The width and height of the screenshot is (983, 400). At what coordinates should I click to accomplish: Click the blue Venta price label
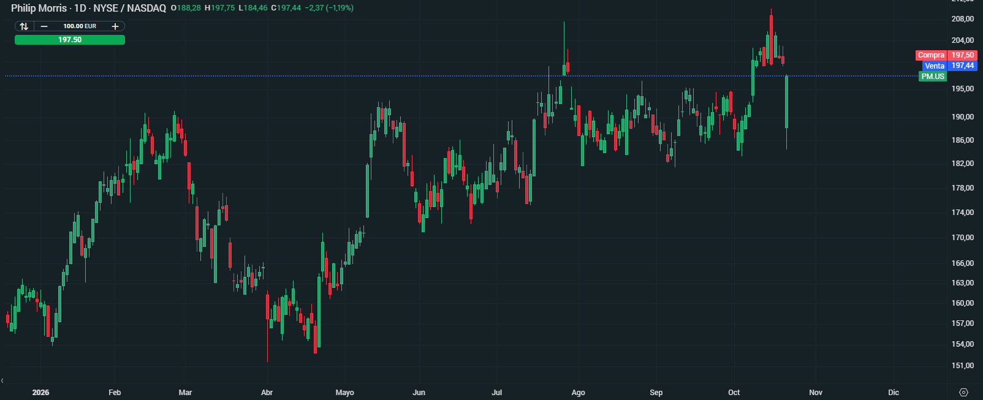pos(949,66)
